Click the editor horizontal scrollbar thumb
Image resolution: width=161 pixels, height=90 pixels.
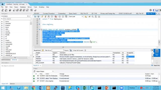pos(63,47)
